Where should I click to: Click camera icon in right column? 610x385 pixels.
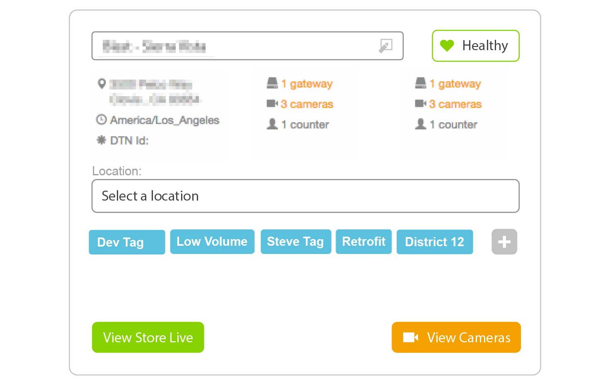421,104
